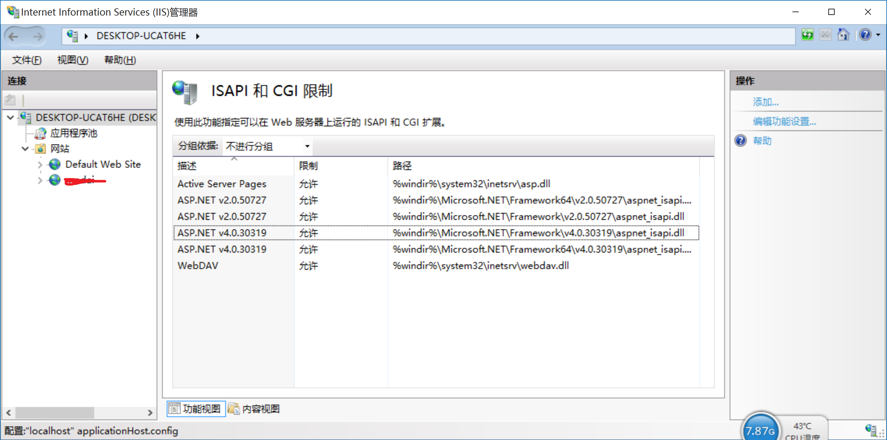Expand the arrow after DESKTOP-UCAT6HE in breadcrumb
The width and height of the screenshot is (887, 440).
(x=198, y=36)
